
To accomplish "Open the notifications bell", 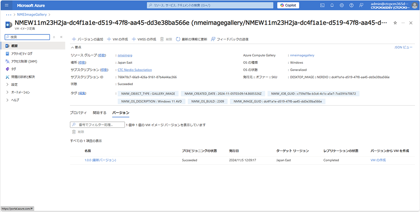I will coord(332,5).
